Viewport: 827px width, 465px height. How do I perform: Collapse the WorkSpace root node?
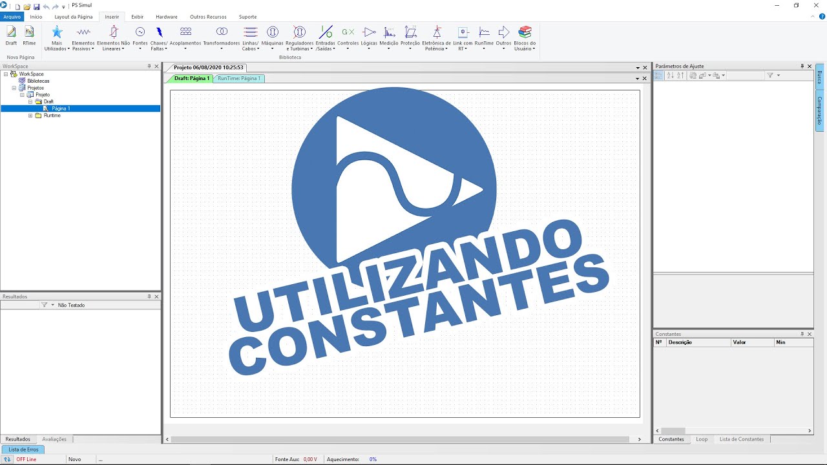(x=6, y=74)
